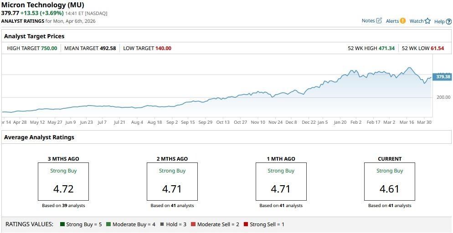Click the Mean Target 492.58 value
This screenshot has height=233, width=453.
[108, 48]
